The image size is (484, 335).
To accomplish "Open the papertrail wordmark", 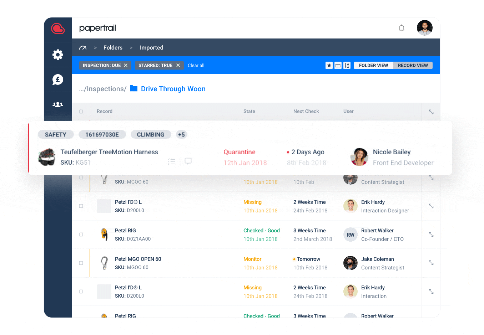I will pyautogui.click(x=97, y=28).
